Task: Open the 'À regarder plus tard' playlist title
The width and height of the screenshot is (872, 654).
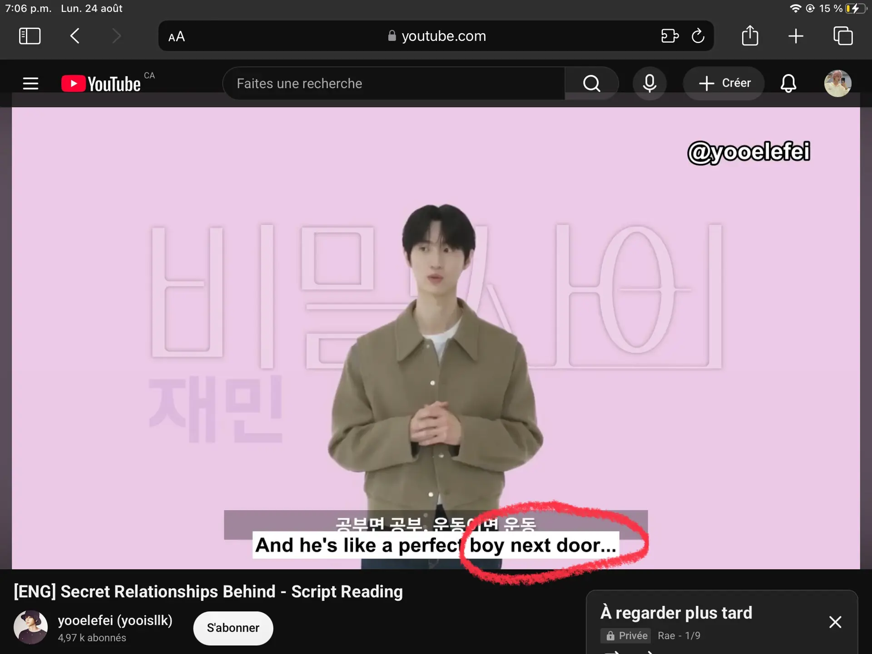Action: [x=676, y=613]
